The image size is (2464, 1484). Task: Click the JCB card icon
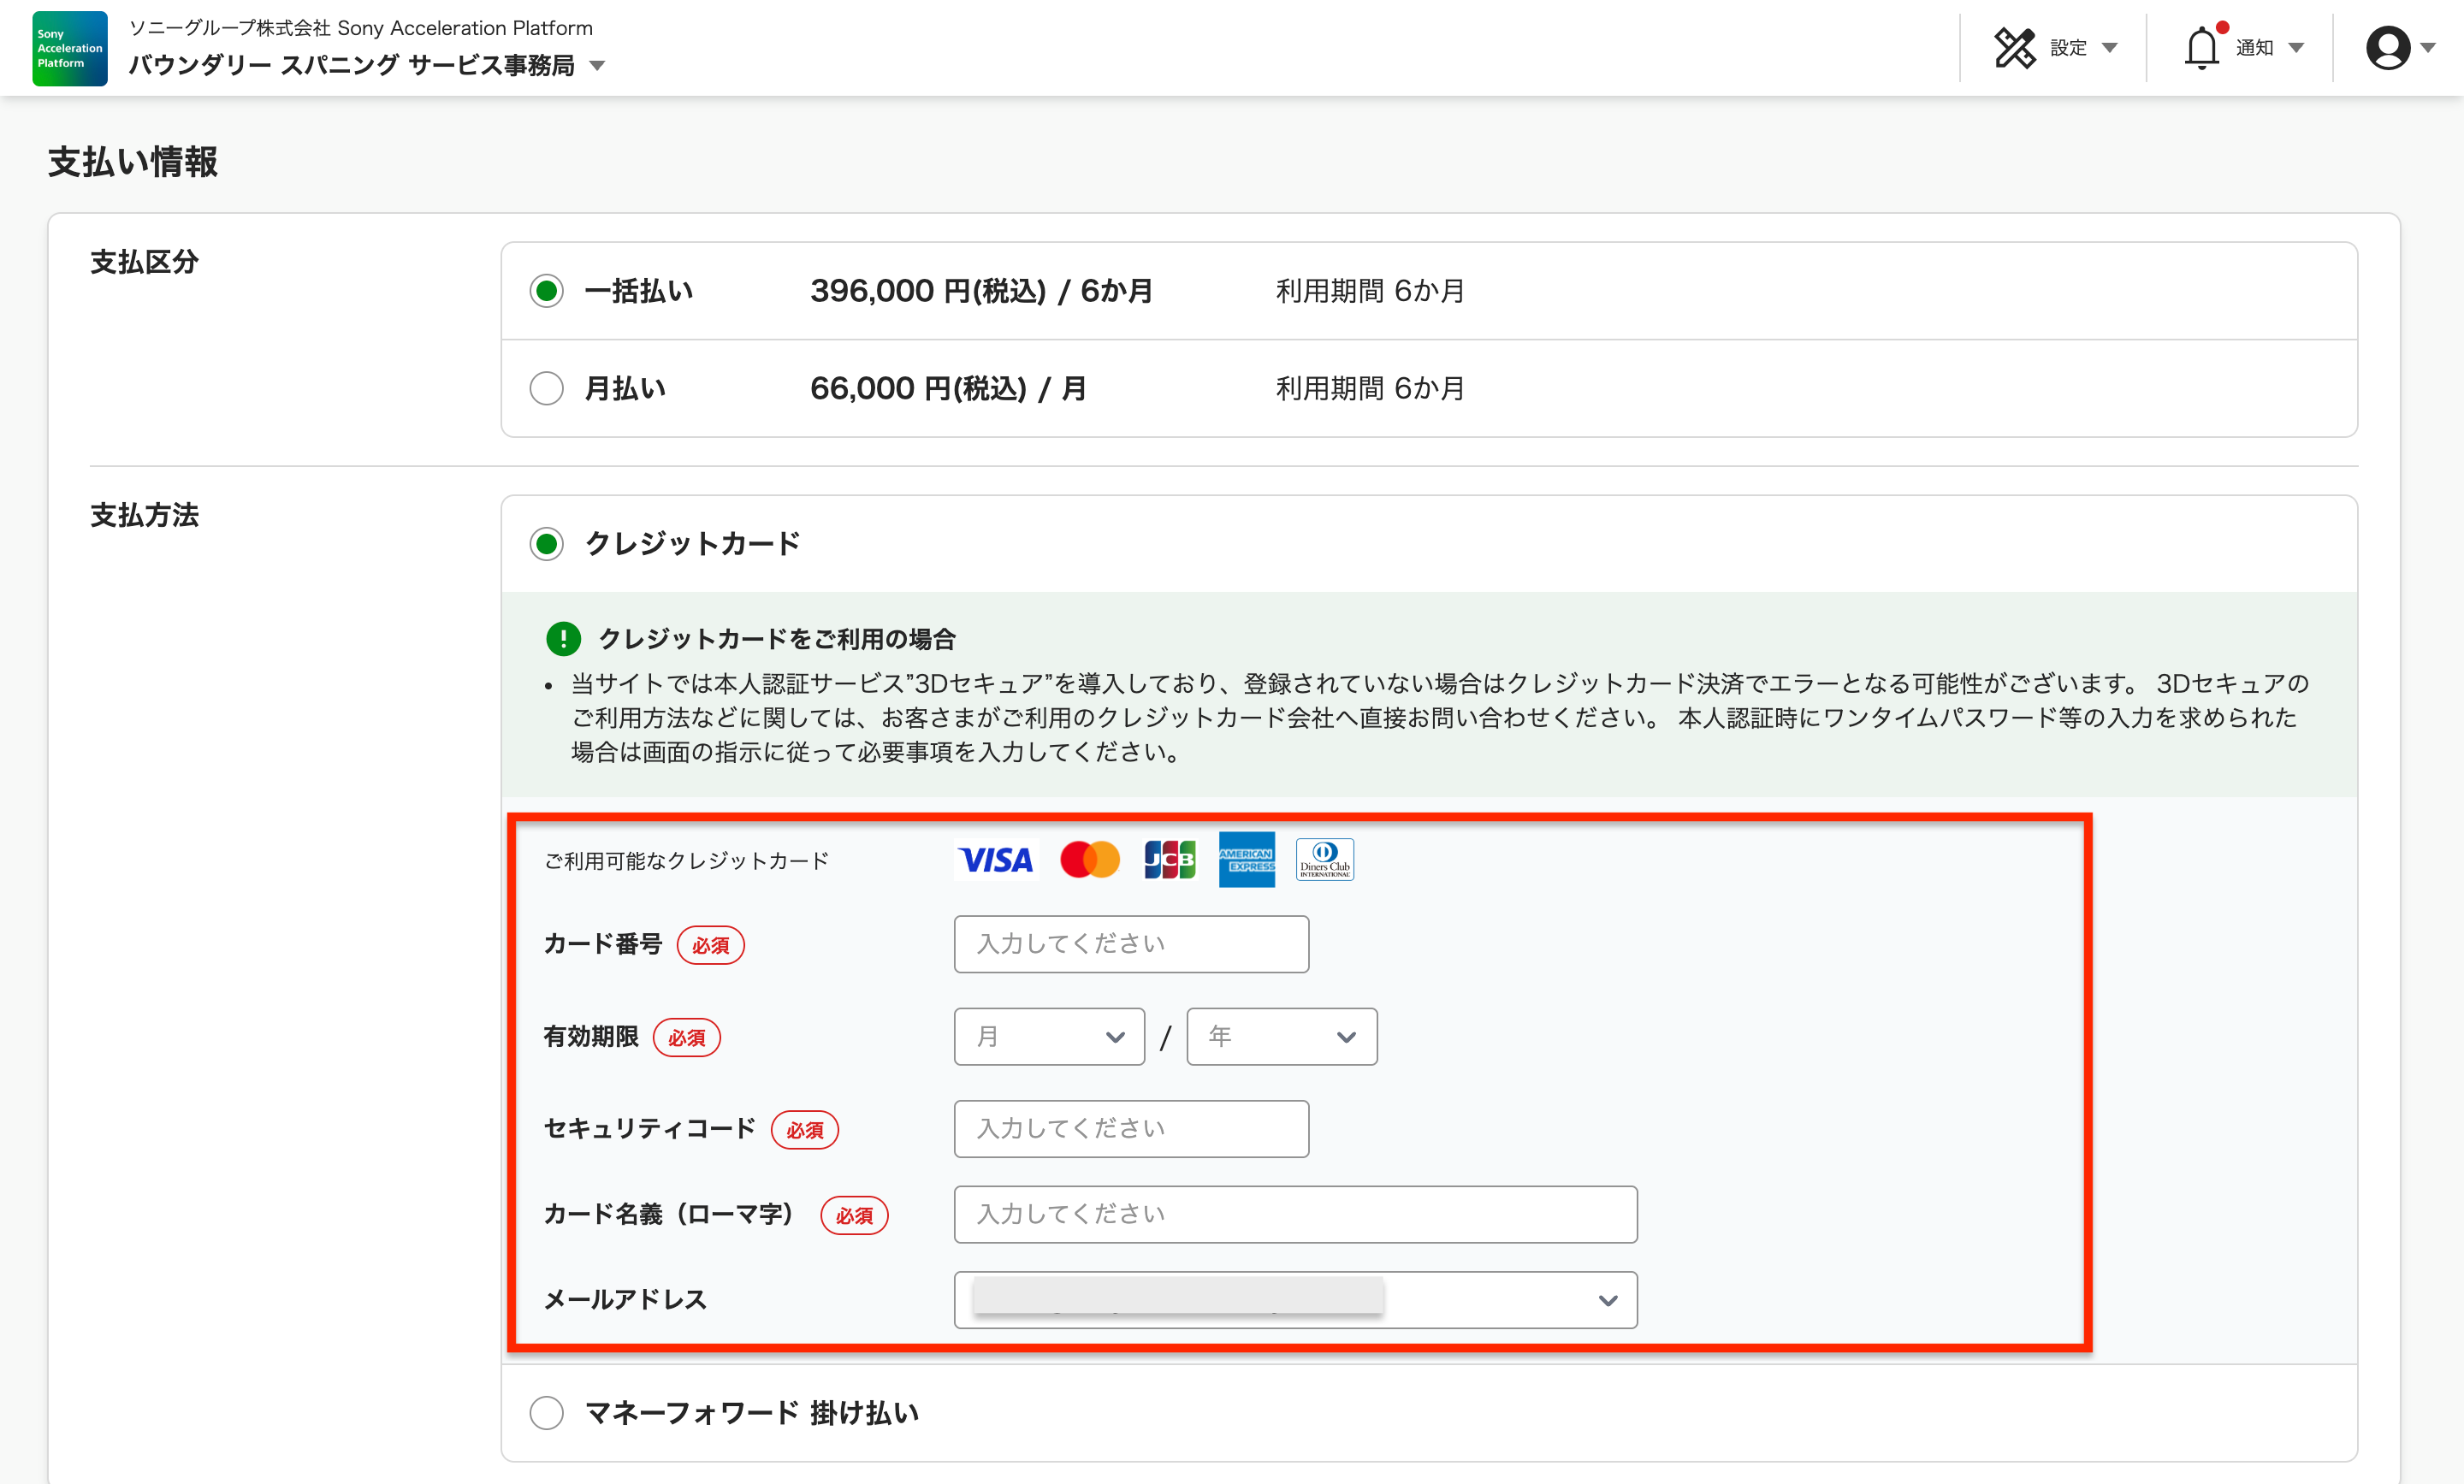[1169, 859]
